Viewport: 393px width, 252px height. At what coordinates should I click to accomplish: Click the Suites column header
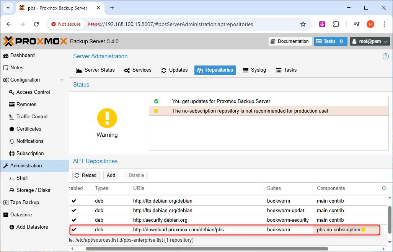click(x=288, y=188)
